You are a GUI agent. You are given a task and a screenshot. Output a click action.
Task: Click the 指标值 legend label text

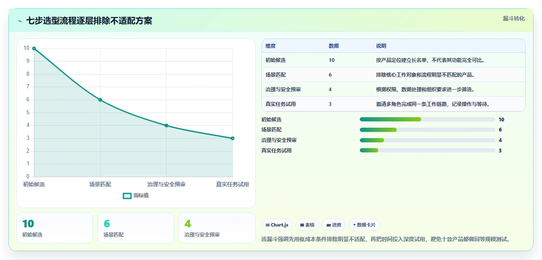pyautogui.click(x=141, y=196)
